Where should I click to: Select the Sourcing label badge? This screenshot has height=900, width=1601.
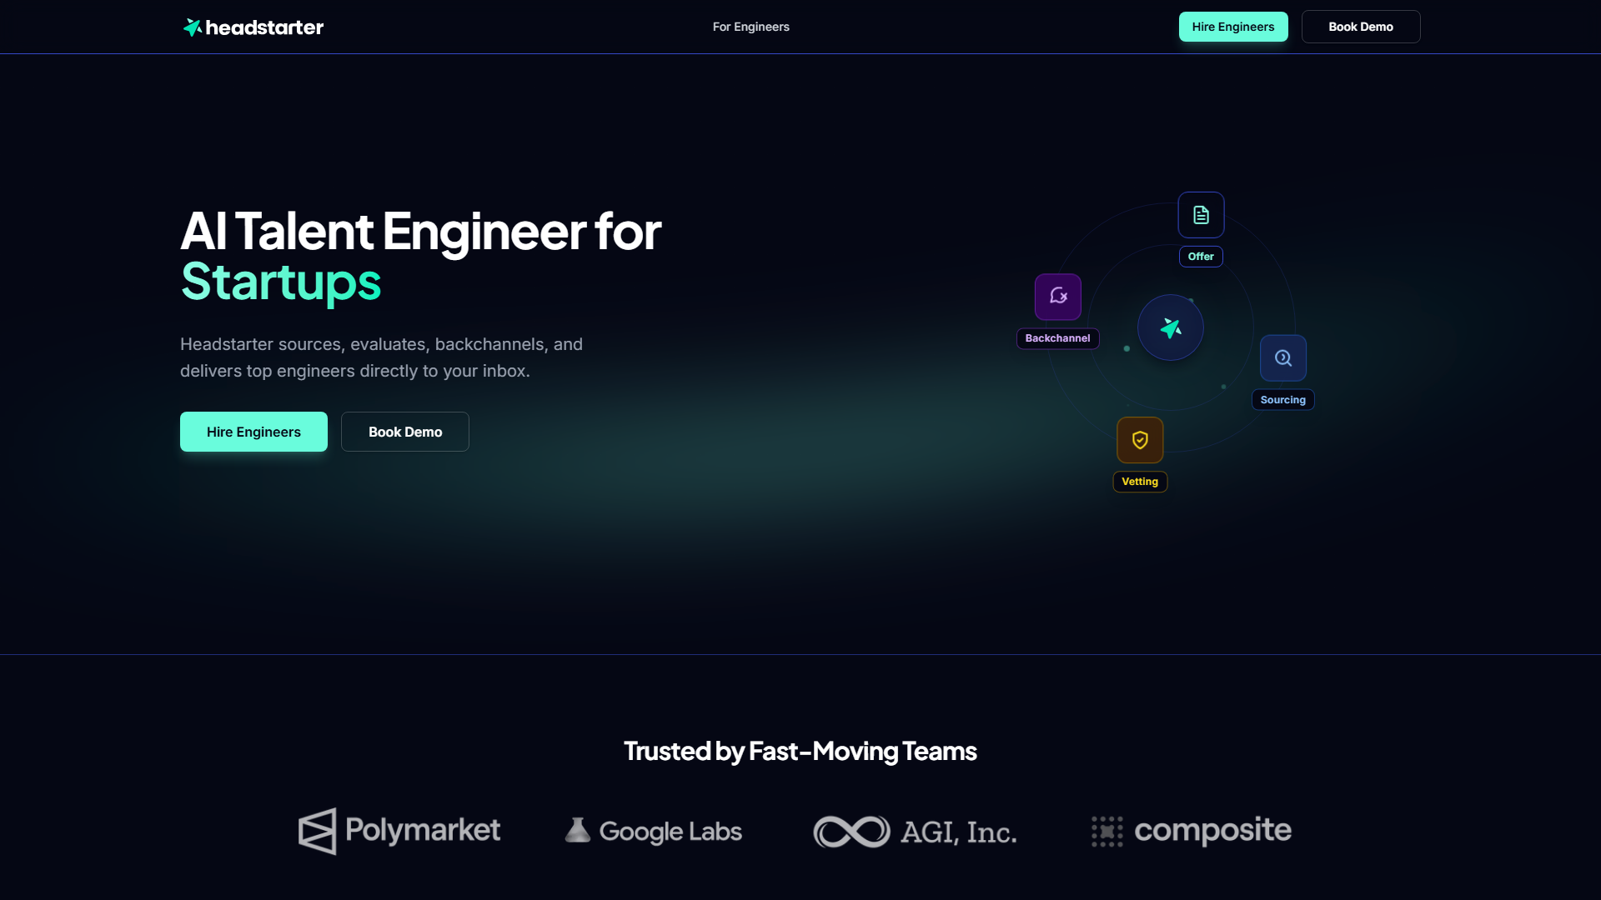(x=1282, y=400)
